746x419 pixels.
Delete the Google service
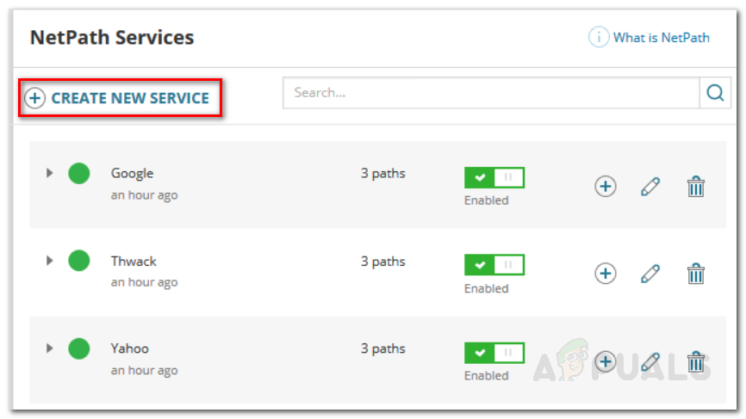click(x=696, y=186)
